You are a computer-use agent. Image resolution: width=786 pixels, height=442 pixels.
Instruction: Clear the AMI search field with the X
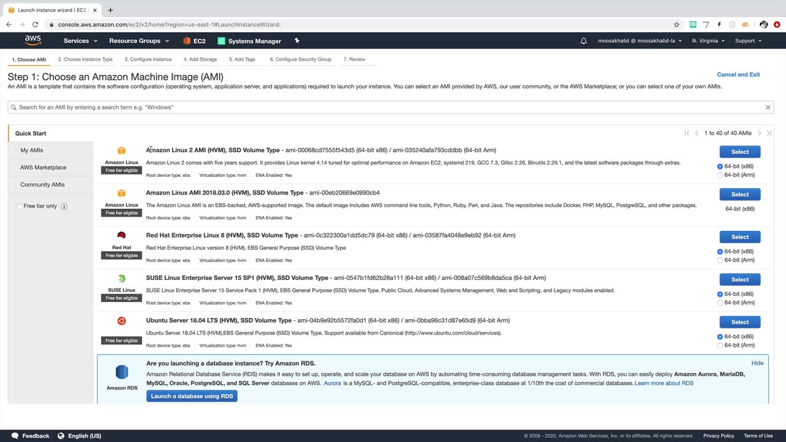tap(768, 107)
